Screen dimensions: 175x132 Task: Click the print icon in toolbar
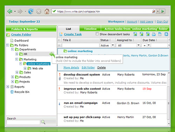click(x=154, y=34)
